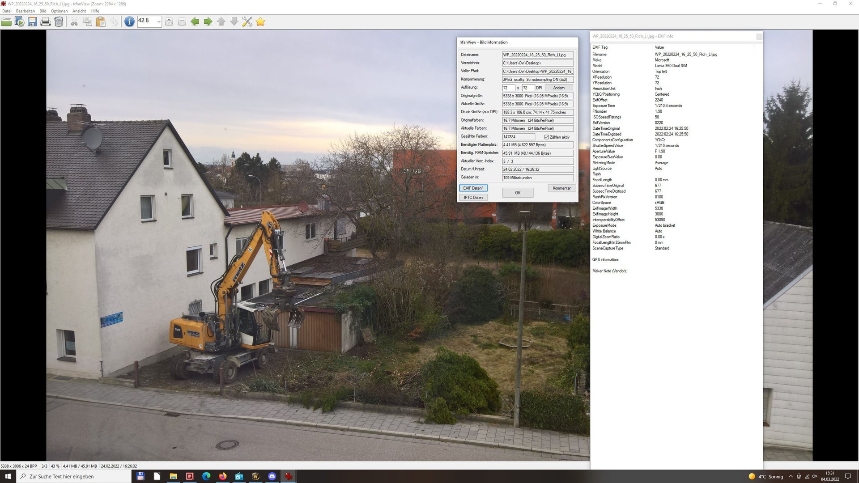
Task: Open the Bild menu
Action: (43, 11)
